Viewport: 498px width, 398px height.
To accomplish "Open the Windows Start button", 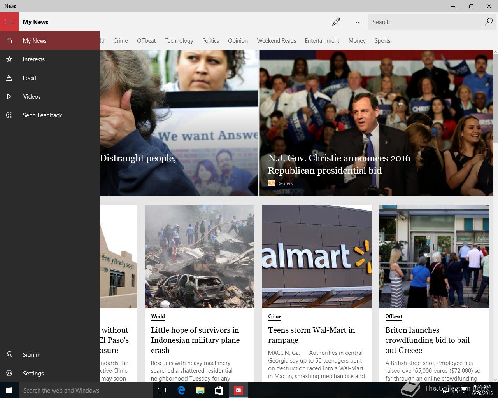I will [9, 390].
